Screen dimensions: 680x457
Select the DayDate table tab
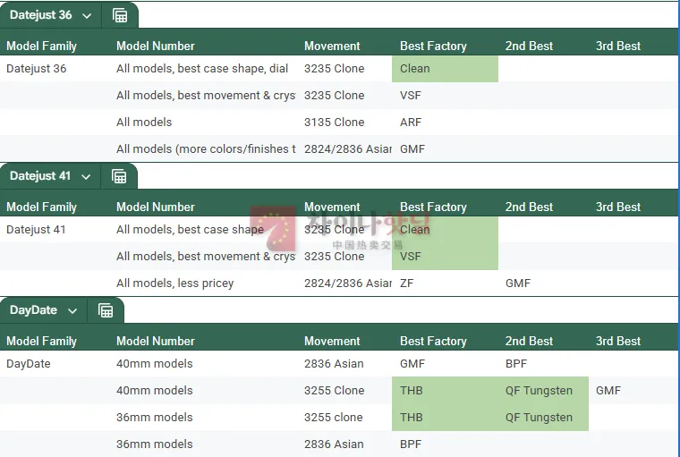coord(33,310)
